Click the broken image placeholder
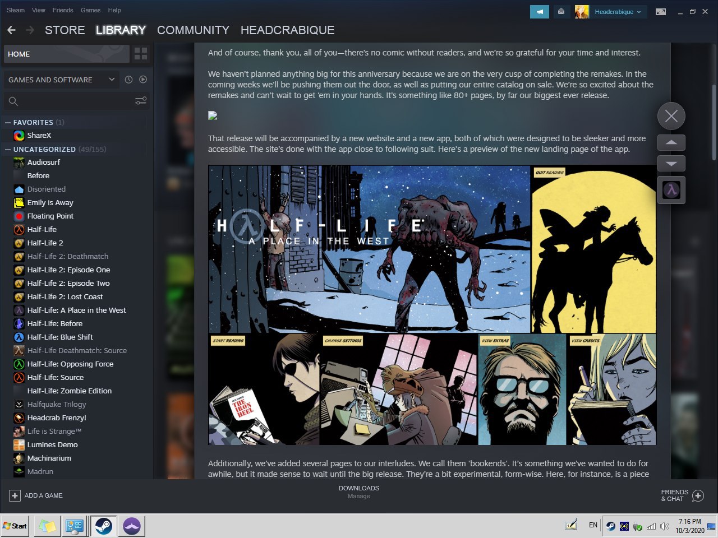 (x=212, y=115)
